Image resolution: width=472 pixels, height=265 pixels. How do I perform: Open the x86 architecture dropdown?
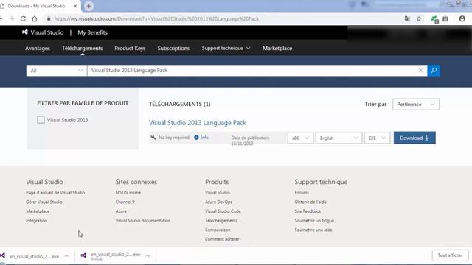click(300, 138)
